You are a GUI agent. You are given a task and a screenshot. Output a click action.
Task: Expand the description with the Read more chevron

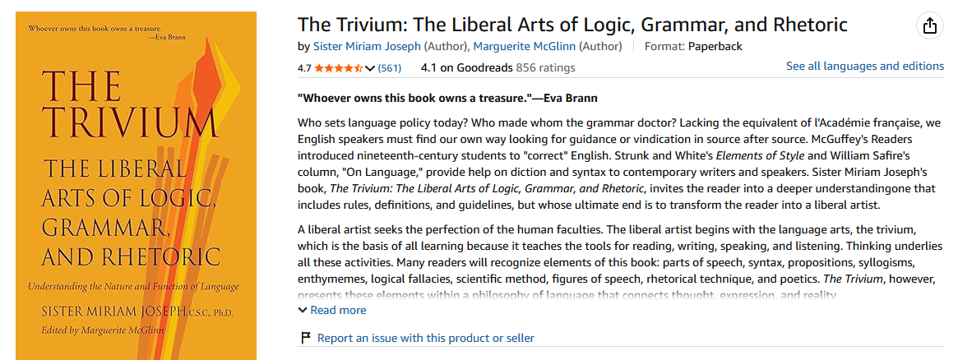[303, 311]
